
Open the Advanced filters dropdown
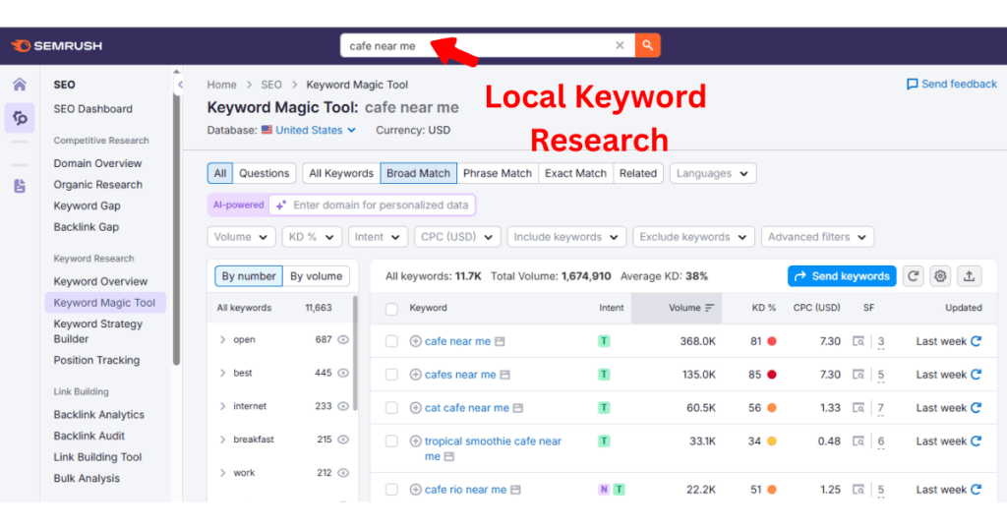[817, 237]
